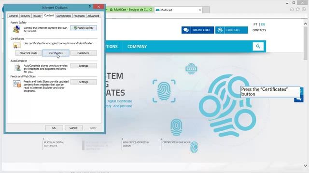
Task: Click the AutoComplete section icon
Action: pos(17,67)
